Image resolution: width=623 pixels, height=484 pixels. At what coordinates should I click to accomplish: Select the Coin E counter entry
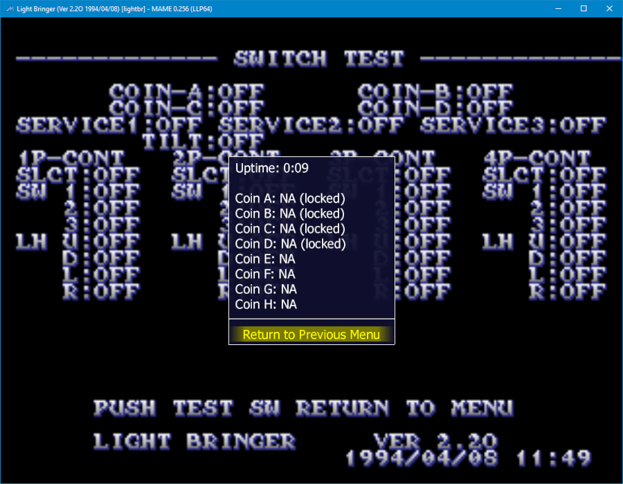266,259
